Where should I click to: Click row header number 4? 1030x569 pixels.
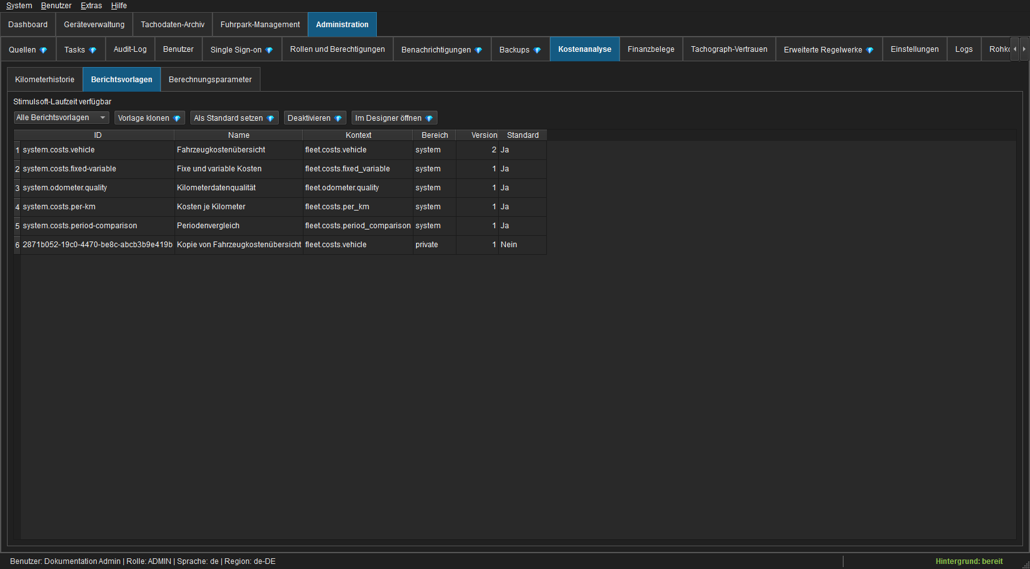18,207
